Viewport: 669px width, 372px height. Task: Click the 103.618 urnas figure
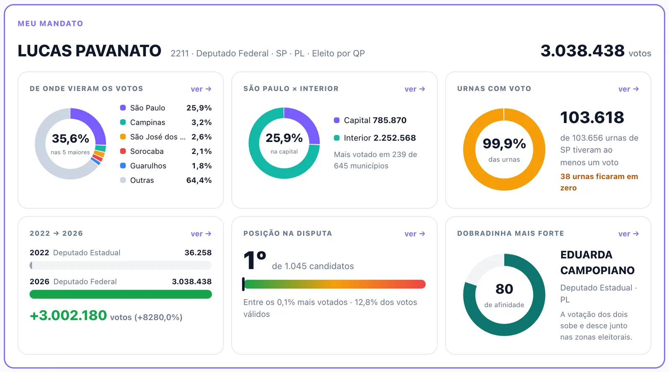pyautogui.click(x=592, y=118)
